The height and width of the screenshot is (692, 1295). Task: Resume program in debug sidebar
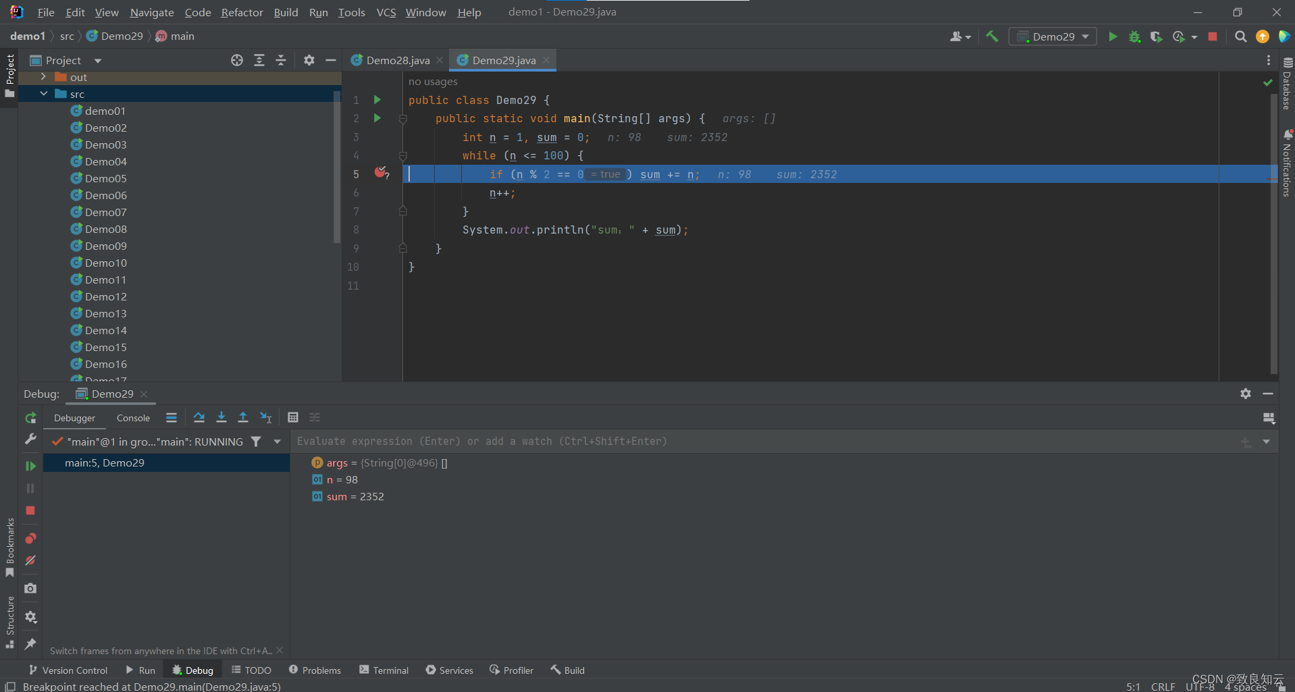coord(30,466)
